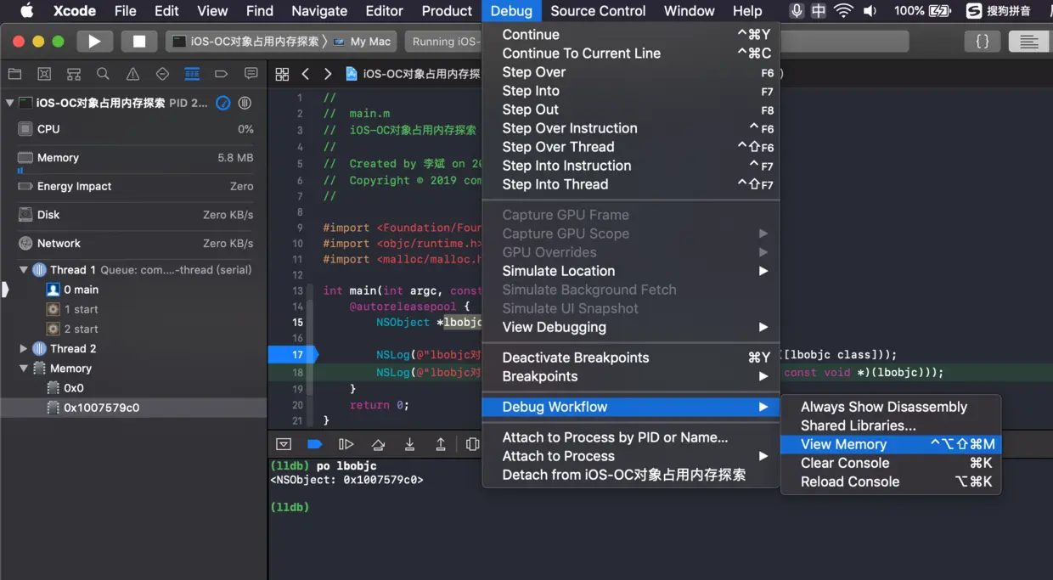Choose View Memory from submenu
Image resolution: width=1053 pixels, height=580 pixels.
click(843, 444)
